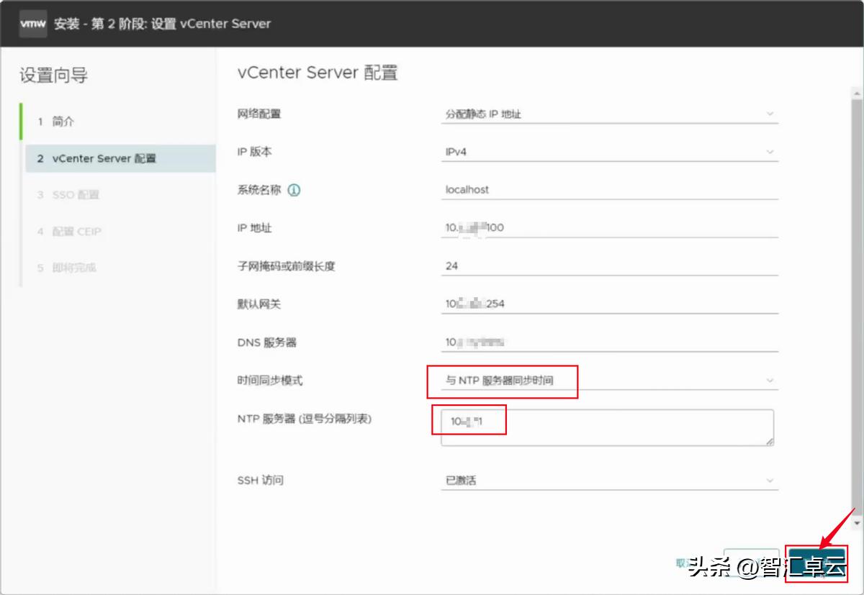The height and width of the screenshot is (595, 864).
Task: Click the DNS 服务器 label
Action: [267, 342]
